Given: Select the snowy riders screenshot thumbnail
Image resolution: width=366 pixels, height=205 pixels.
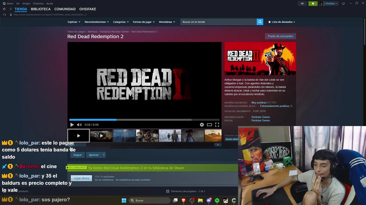Looking at the screenshot, I should 170,136.
